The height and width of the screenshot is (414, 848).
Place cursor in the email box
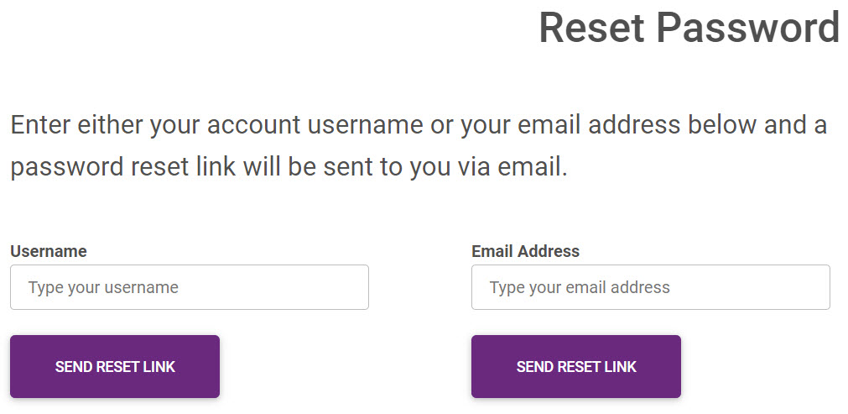click(x=650, y=287)
